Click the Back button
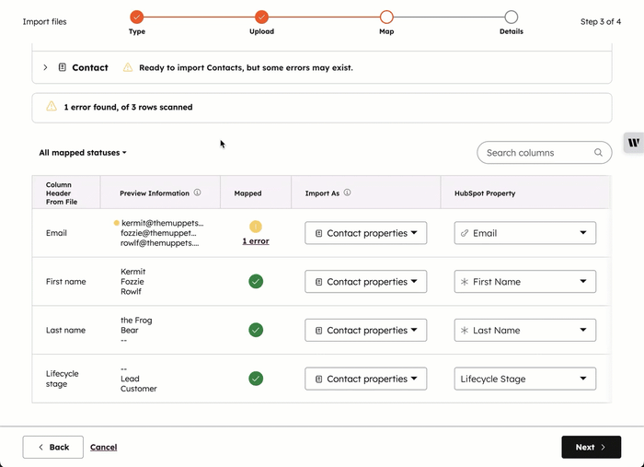644x467 pixels. tap(53, 447)
